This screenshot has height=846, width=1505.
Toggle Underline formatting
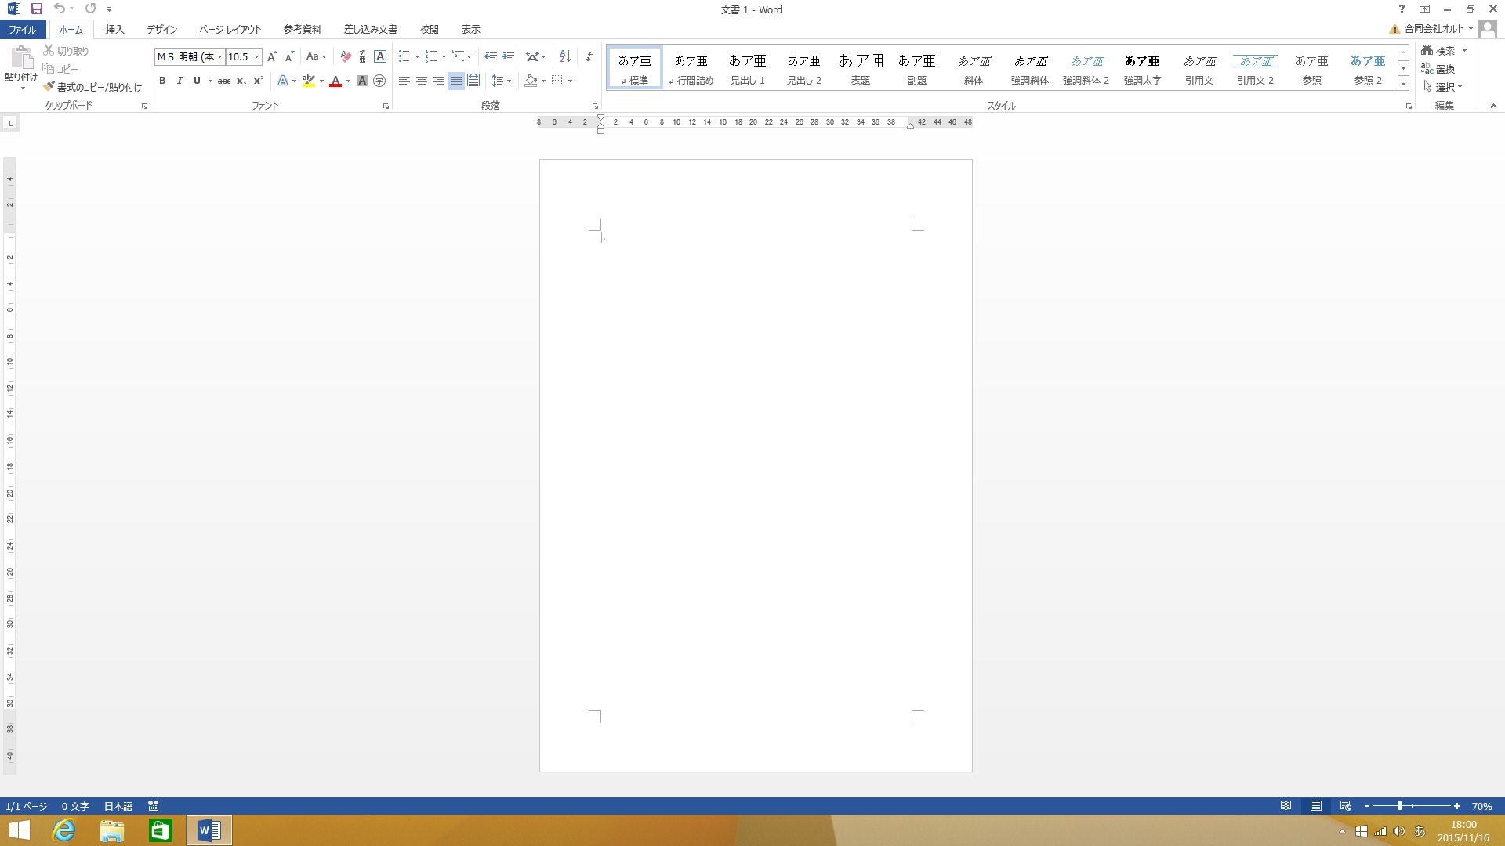click(197, 81)
